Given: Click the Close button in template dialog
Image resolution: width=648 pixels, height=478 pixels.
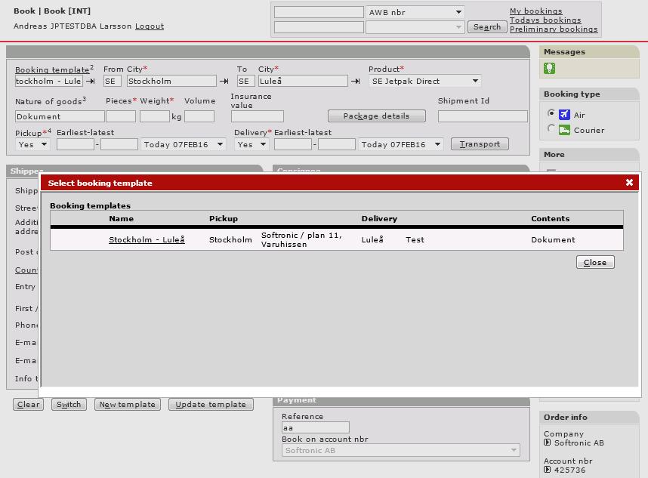Looking at the screenshot, I should 595,262.
